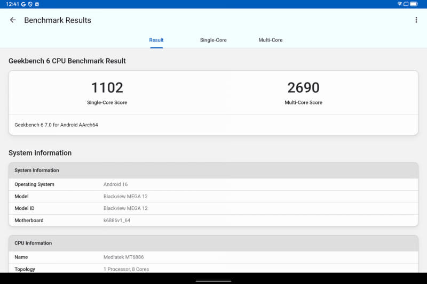The width and height of the screenshot is (427, 284).
Task: Switch to the Single-Core tab
Action: (x=213, y=40)
